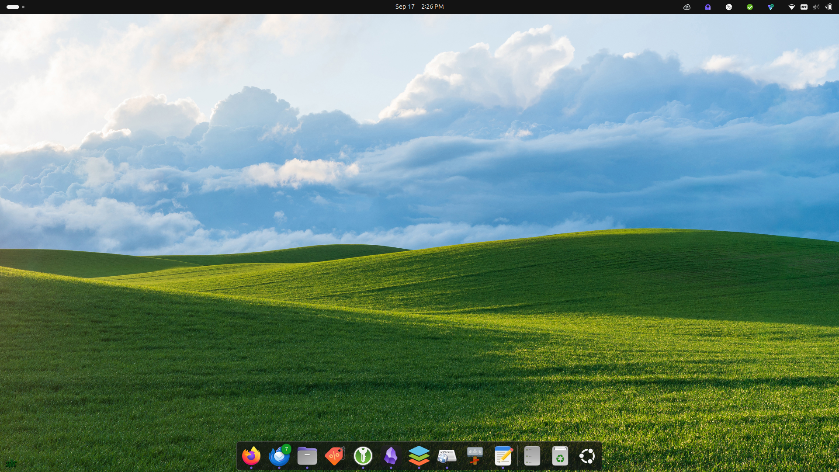Image resolution: width=839 pixels, height=472 pixels.
Task: Open the gray drive icon in dock
Action: tap(532, 456)
